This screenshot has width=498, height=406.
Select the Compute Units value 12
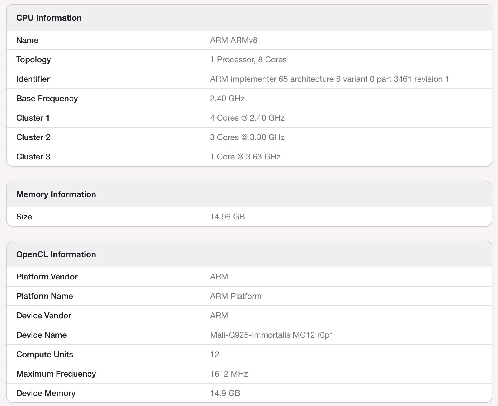point(215,354)
